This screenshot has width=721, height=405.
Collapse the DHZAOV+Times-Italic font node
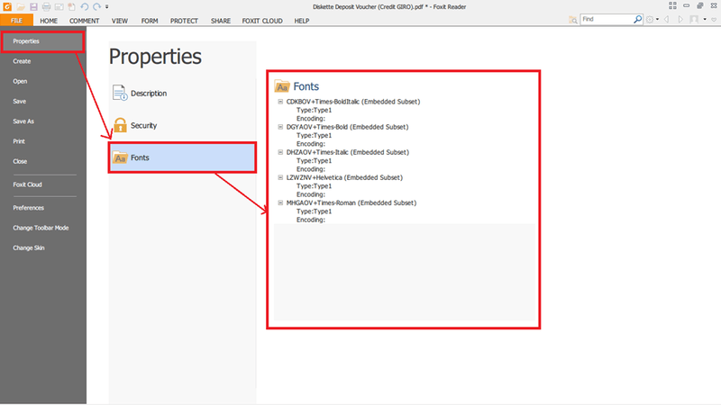tap(280, 152)
